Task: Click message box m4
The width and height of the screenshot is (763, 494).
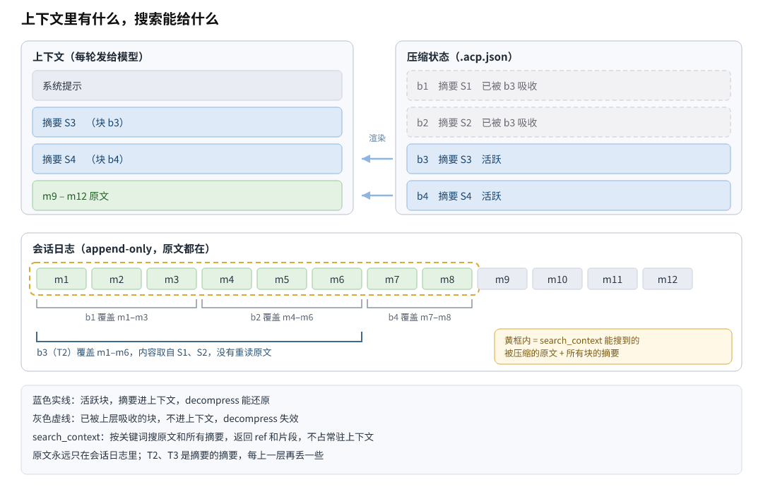Action: point(227,279)
